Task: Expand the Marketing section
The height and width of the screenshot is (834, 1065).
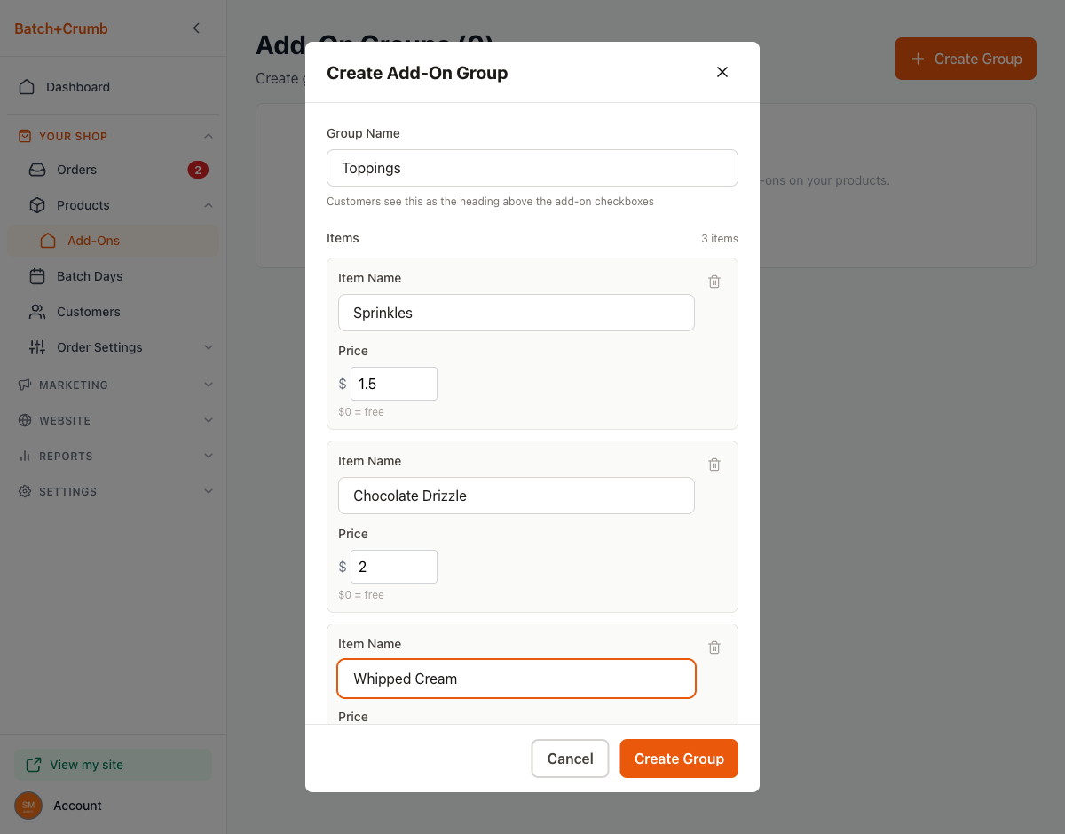Action: (209, 385)
